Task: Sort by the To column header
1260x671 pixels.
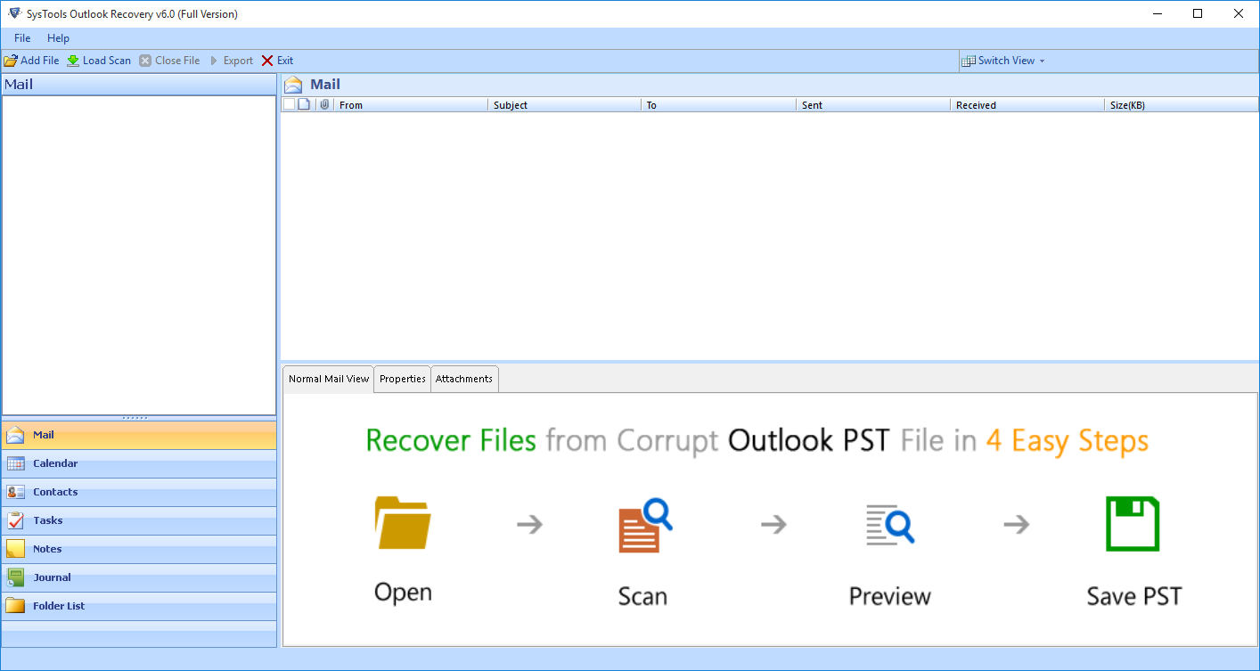Action: click(718, 104)
